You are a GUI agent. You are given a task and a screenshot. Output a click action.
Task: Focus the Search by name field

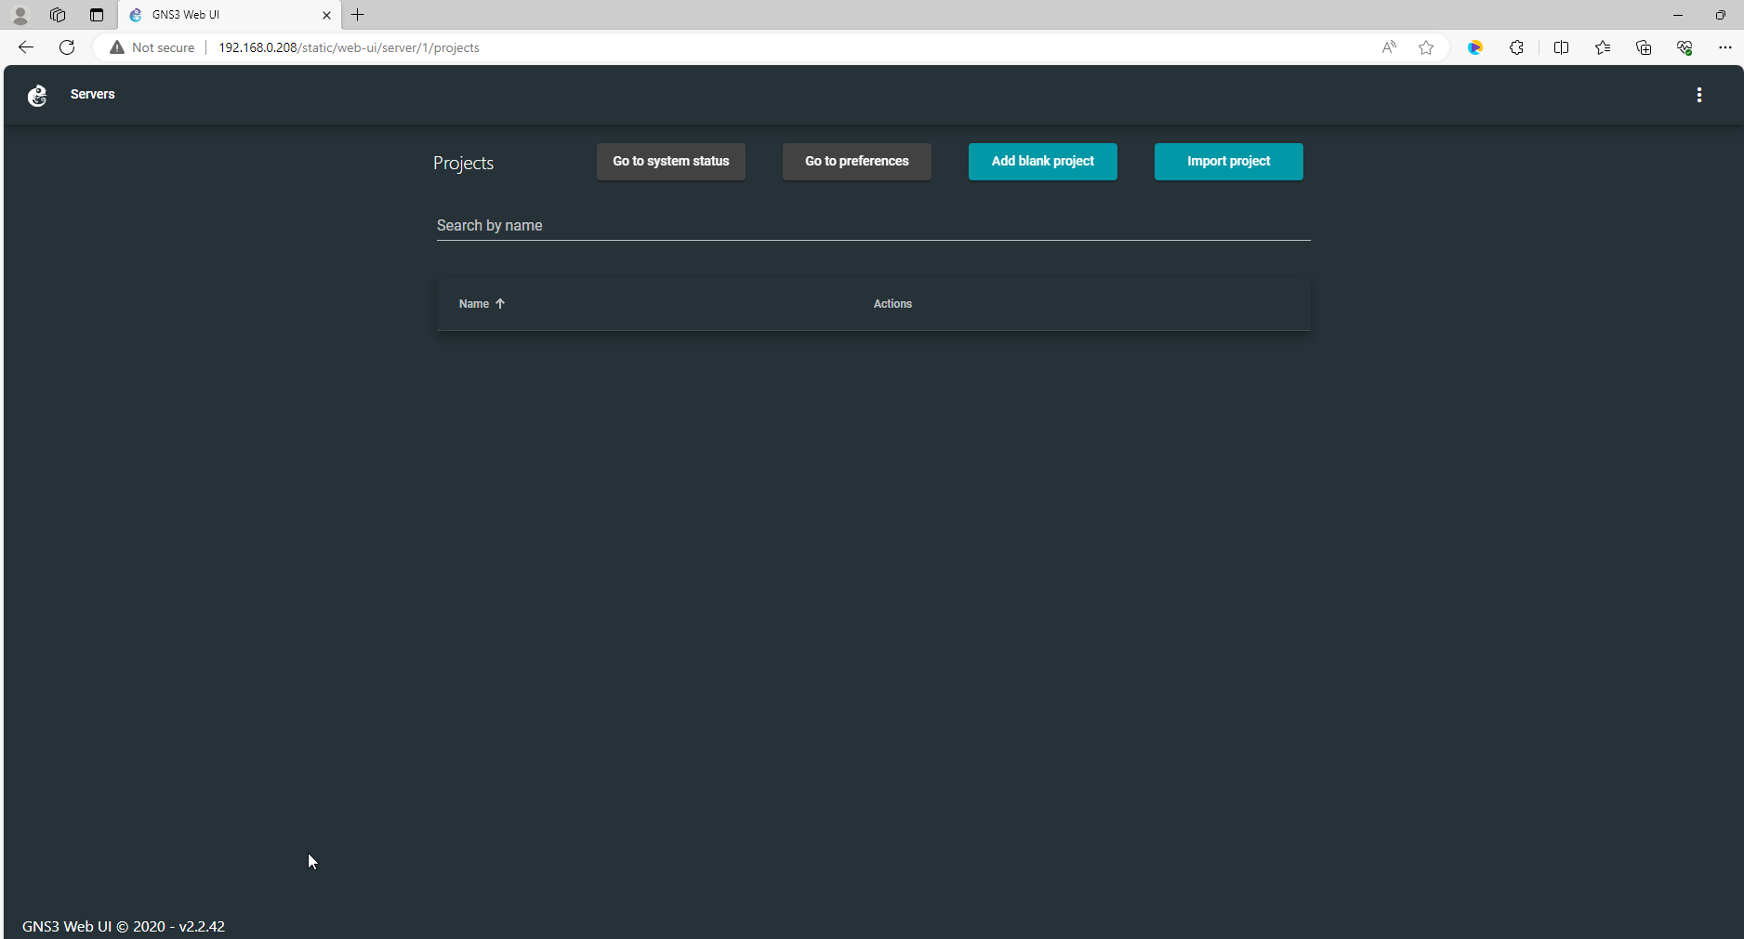tap(873, 226)
